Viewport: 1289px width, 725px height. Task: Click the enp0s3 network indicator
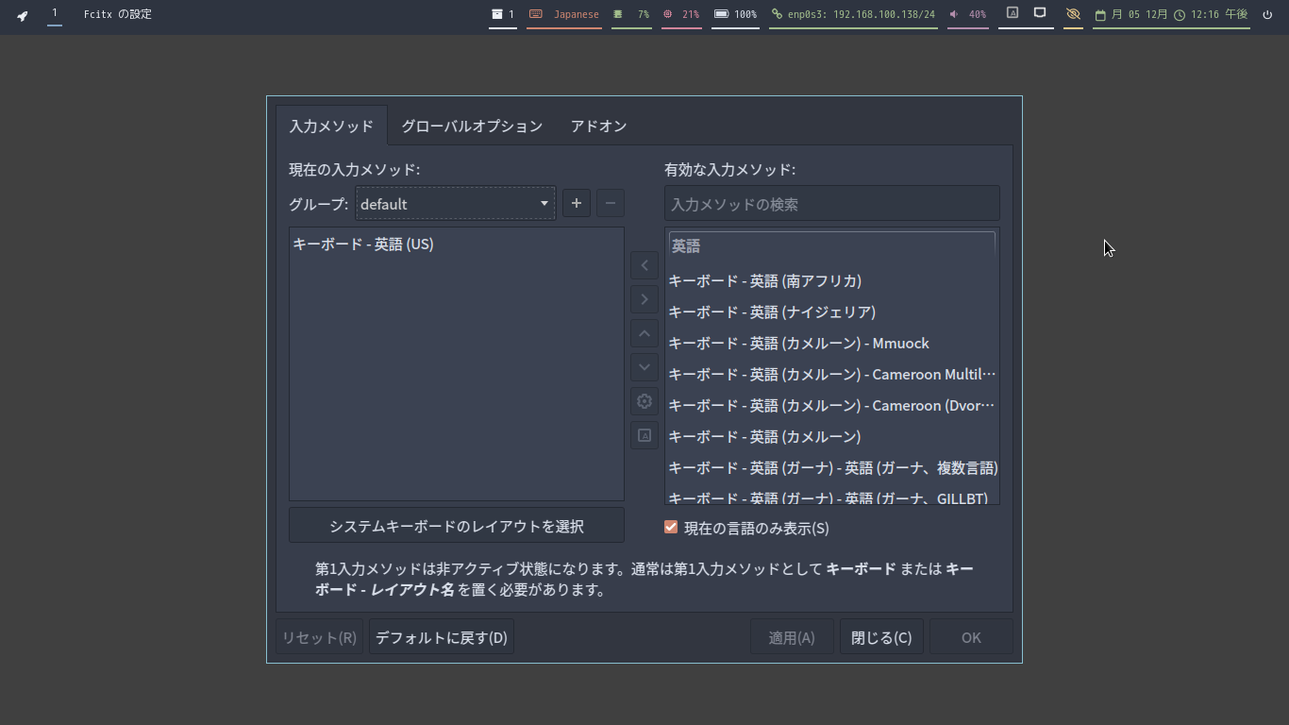853,14
